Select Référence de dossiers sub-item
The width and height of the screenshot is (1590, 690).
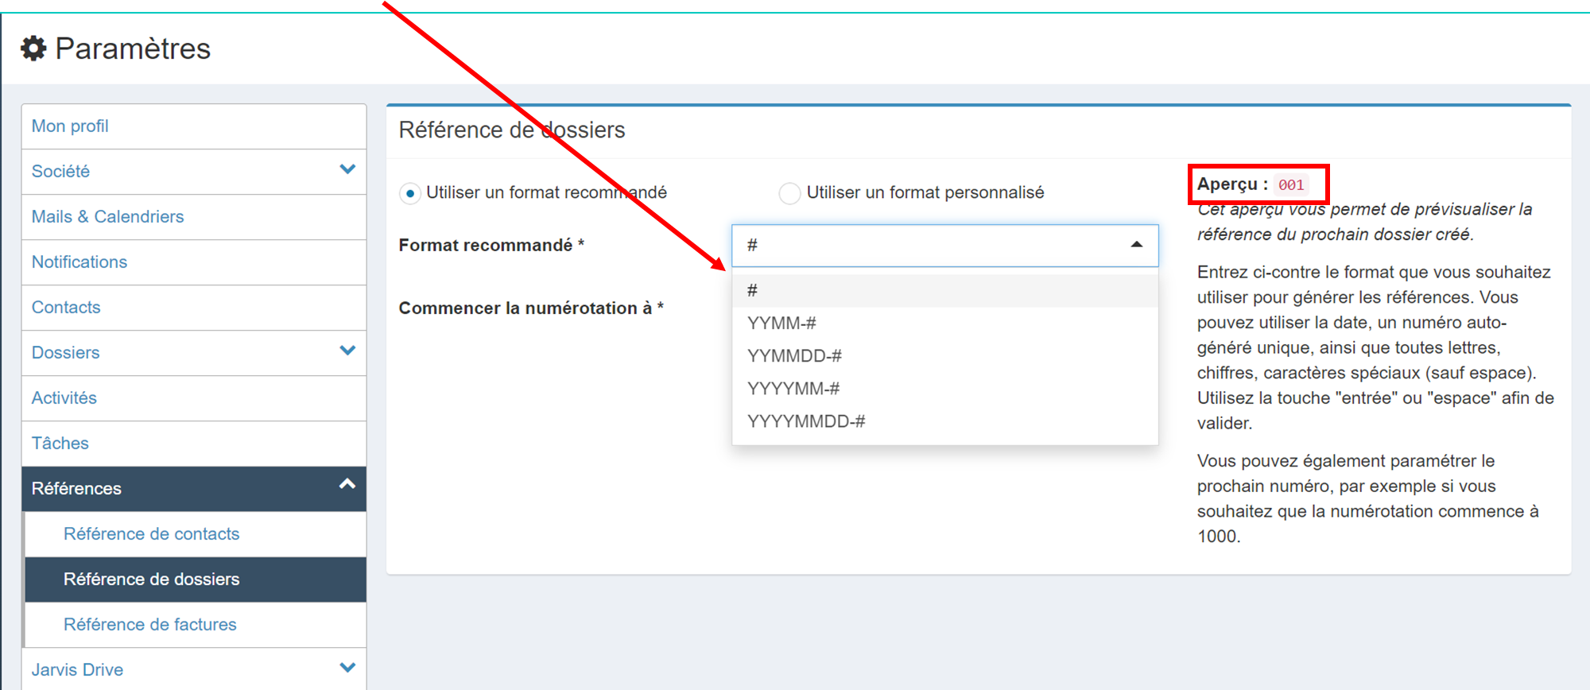[196, 580]
